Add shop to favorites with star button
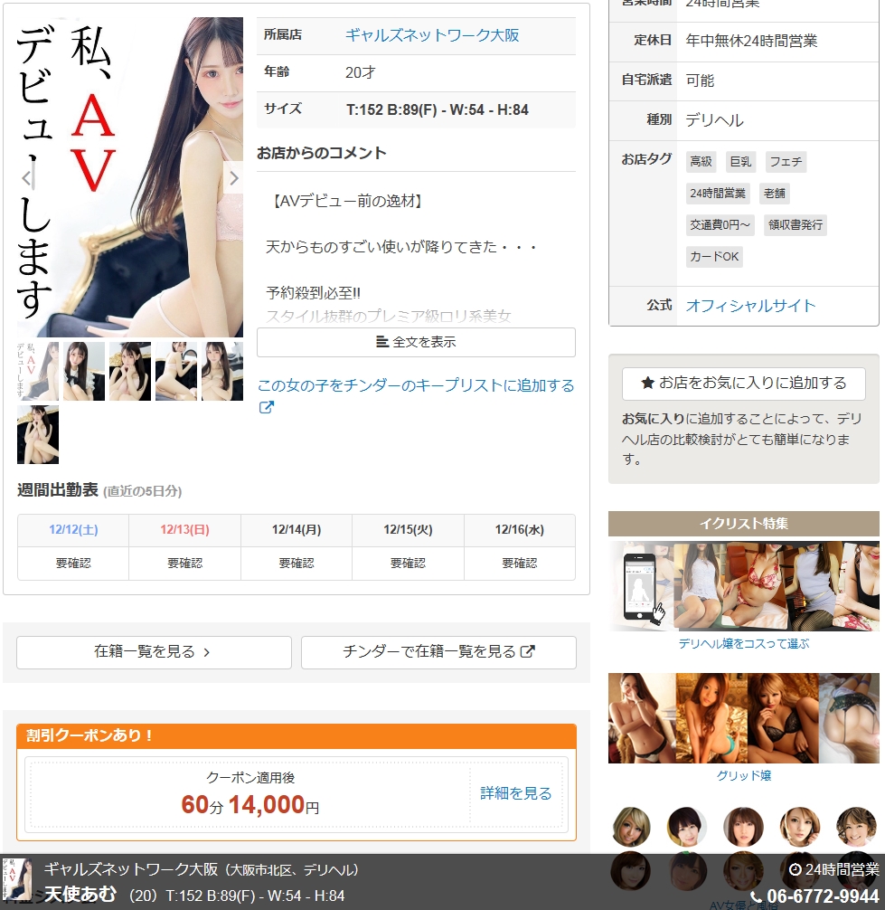The height and width of the screenshot is (910, 885). pos(743,384)
